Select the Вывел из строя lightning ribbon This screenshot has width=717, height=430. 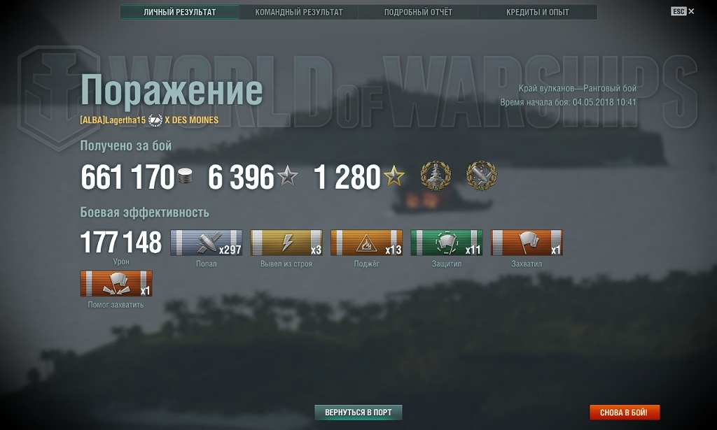tap(286, 243)
